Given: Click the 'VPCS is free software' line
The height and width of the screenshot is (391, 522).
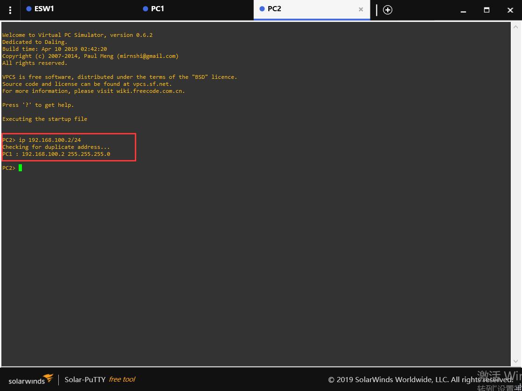Looking at the screenshot, I should pos(120,77).
